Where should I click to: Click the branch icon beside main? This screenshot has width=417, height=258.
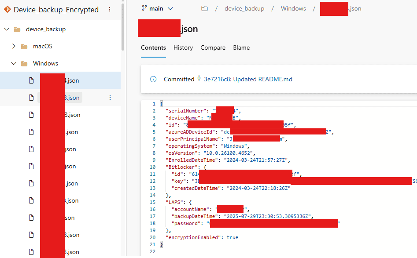144,8
